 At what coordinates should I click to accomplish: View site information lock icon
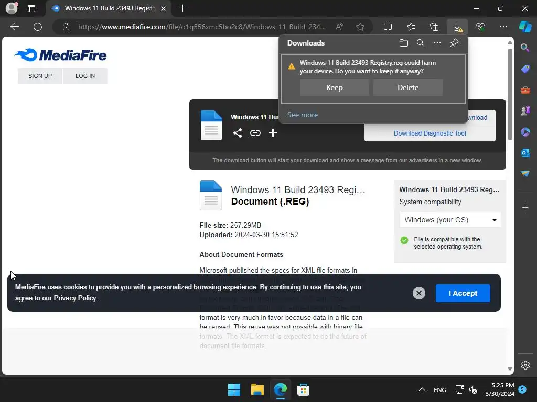click(x=66, y=27)
